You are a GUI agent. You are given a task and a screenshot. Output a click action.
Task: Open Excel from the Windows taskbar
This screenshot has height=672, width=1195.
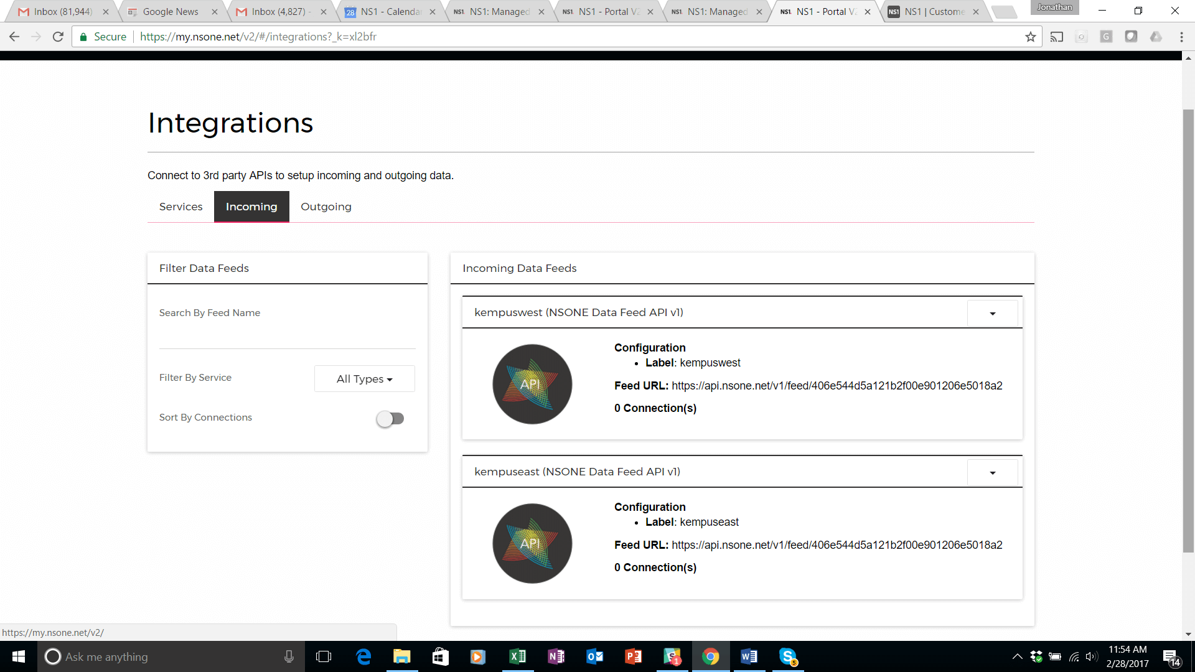(x=517, y=656)
